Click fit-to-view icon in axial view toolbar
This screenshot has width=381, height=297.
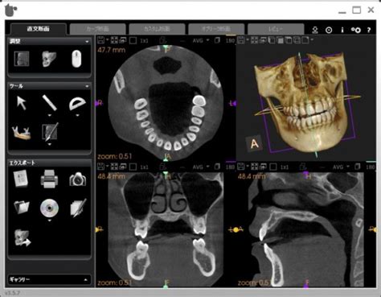click(x=114, y=40)
